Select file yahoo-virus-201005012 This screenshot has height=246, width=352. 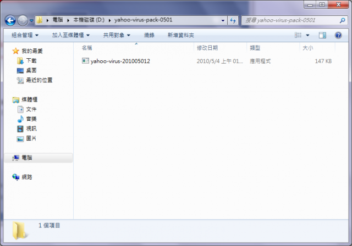[x=120, y=61]
